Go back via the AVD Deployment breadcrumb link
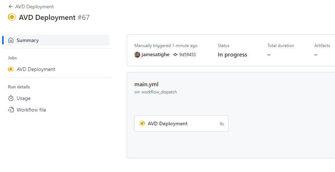Image resolution: width=335 pixels, height=172 pixels. (x=34, y=7)
